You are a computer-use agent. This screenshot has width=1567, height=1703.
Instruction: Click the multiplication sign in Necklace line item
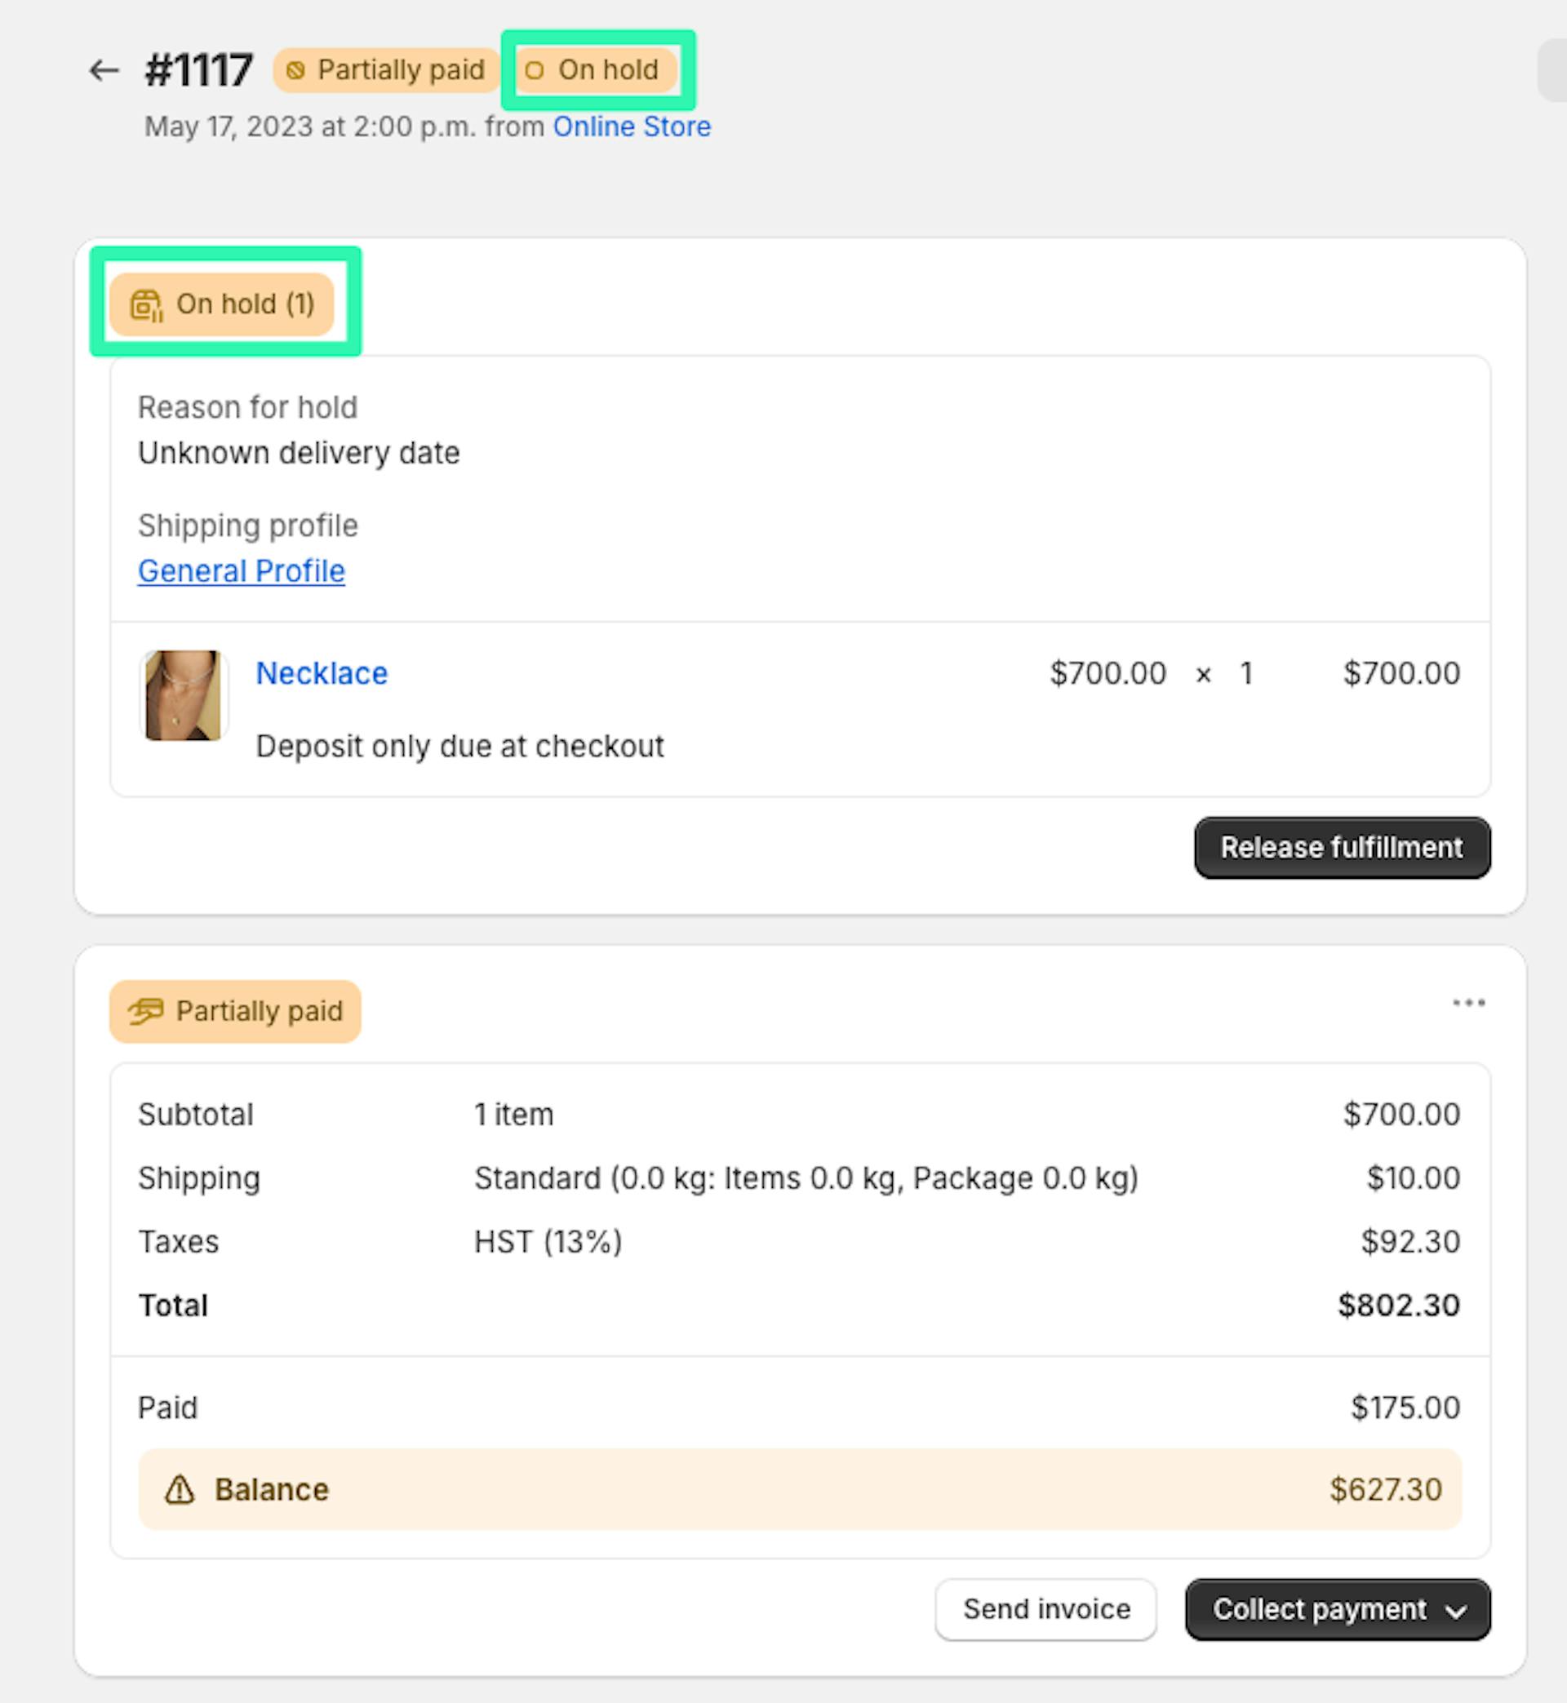(1202, 675)
